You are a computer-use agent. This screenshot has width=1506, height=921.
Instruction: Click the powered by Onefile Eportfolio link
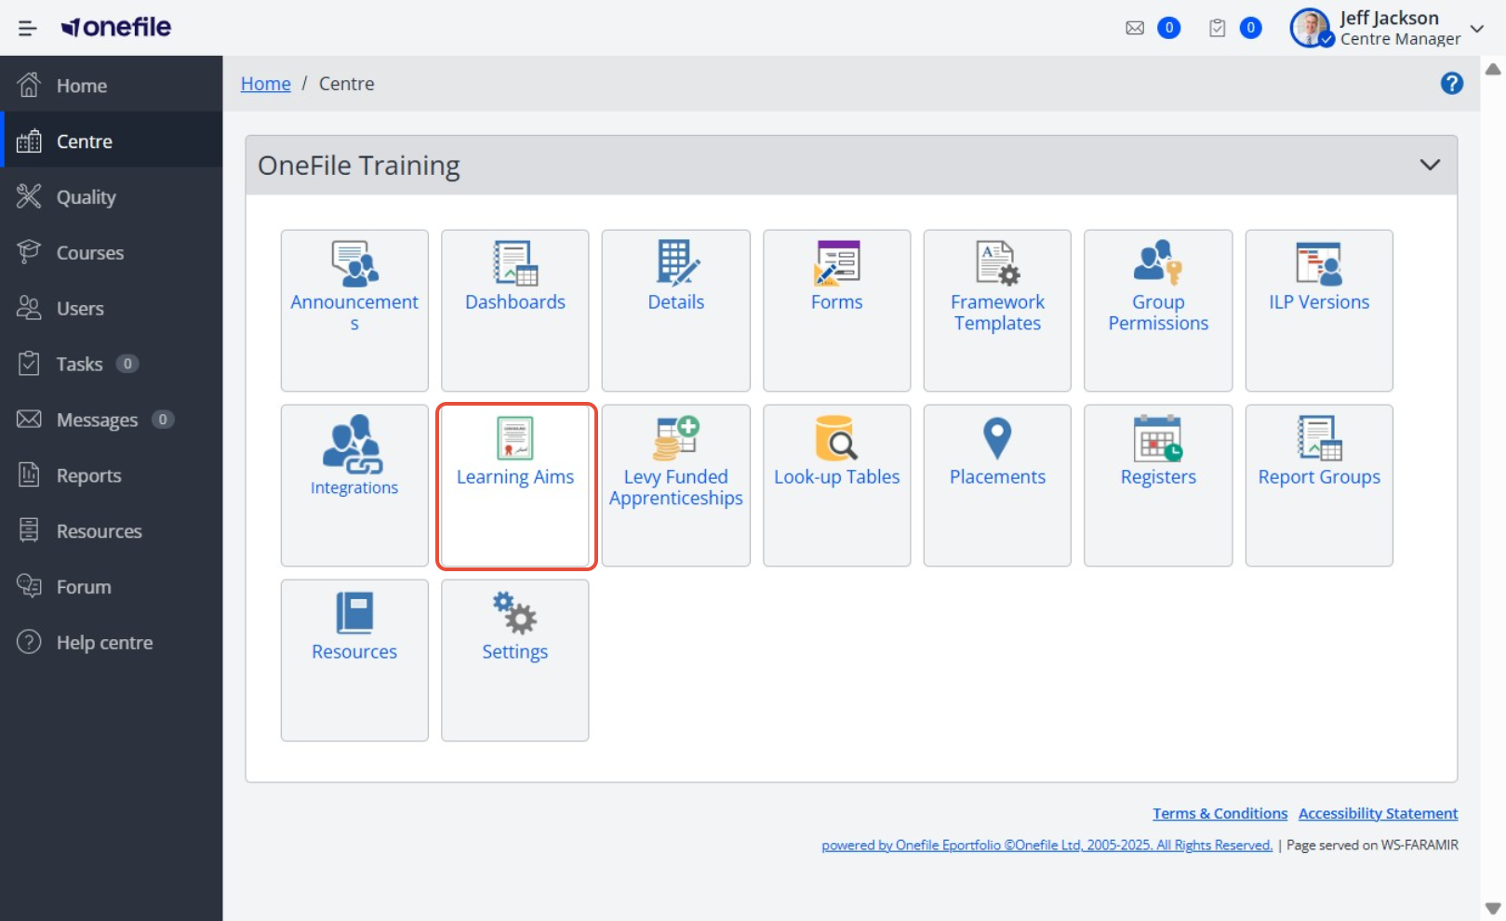click(1046, 845)
